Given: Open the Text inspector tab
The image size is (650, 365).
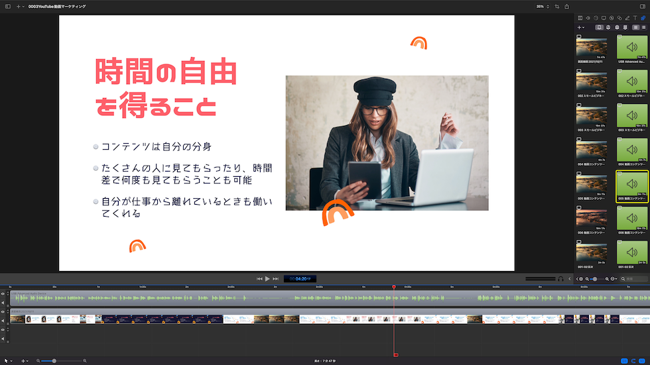Looking at the screenshot, I should pos(635,18).
